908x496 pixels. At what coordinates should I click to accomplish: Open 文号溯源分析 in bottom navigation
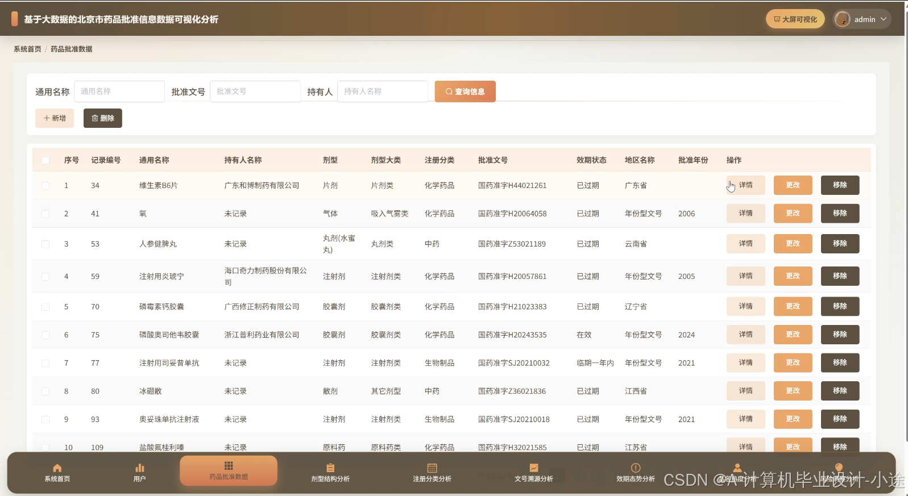(x=534, y=473)
